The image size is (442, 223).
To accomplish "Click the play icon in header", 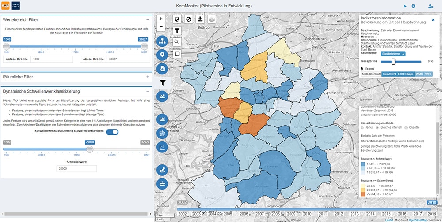I will coord(405,6).
